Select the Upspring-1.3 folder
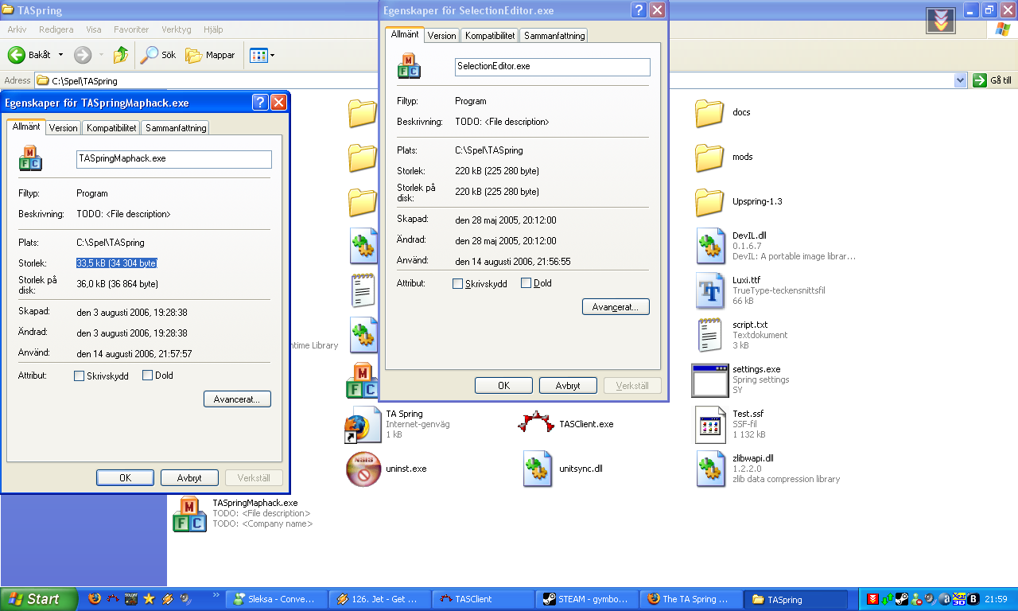The width and height of the screenshot is (1018, 611). (739, 202)
